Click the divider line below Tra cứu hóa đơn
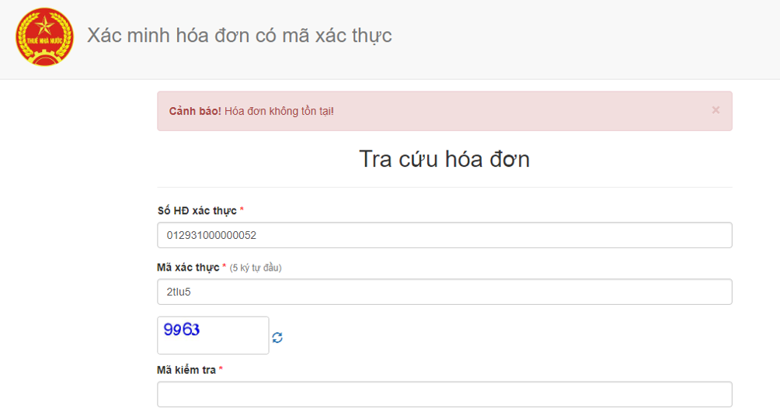 pos(444,188)
